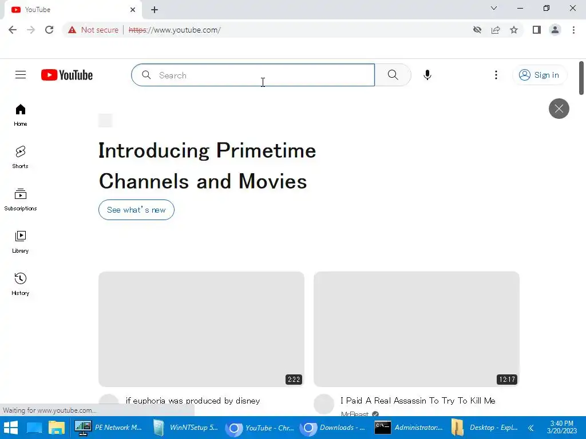Open a new tab with plus button
Image resolution: width=586 pixels, height=439 pixels.
(x=155, y=10)
